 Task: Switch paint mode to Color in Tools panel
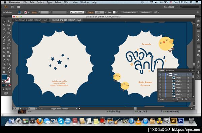click(3, 85)
